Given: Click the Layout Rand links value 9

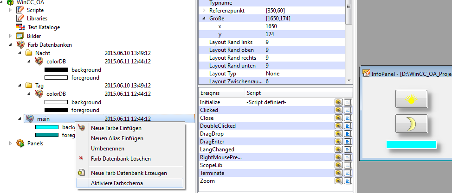Looking at the screenshot, I should pos(267,42).
